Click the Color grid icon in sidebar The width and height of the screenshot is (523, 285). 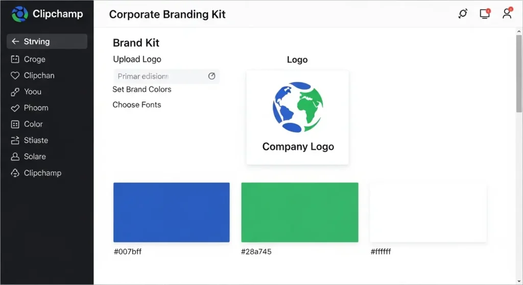15,124
